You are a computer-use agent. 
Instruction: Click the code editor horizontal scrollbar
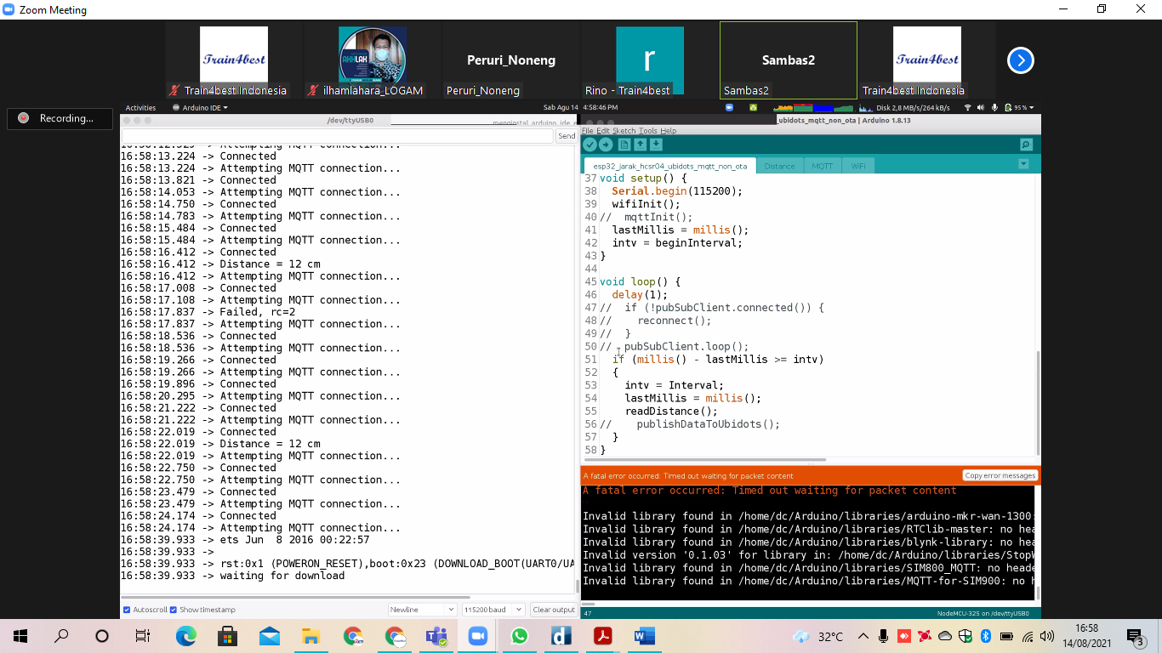click(x=706, y=460)
